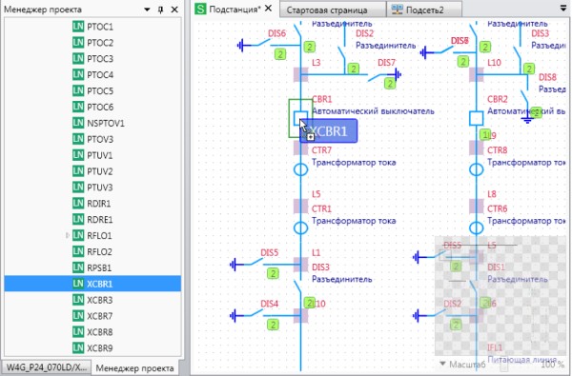The width and height of the screenshot is (572, 376).
Task: Click the LN icon beside PTOC2
Action: tap(78, 43)
